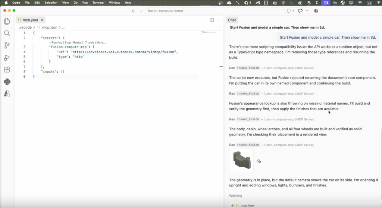Screen dimensions: 382x208
Task: Click the .vscode breadcrumb
Action: pos(25,28)
